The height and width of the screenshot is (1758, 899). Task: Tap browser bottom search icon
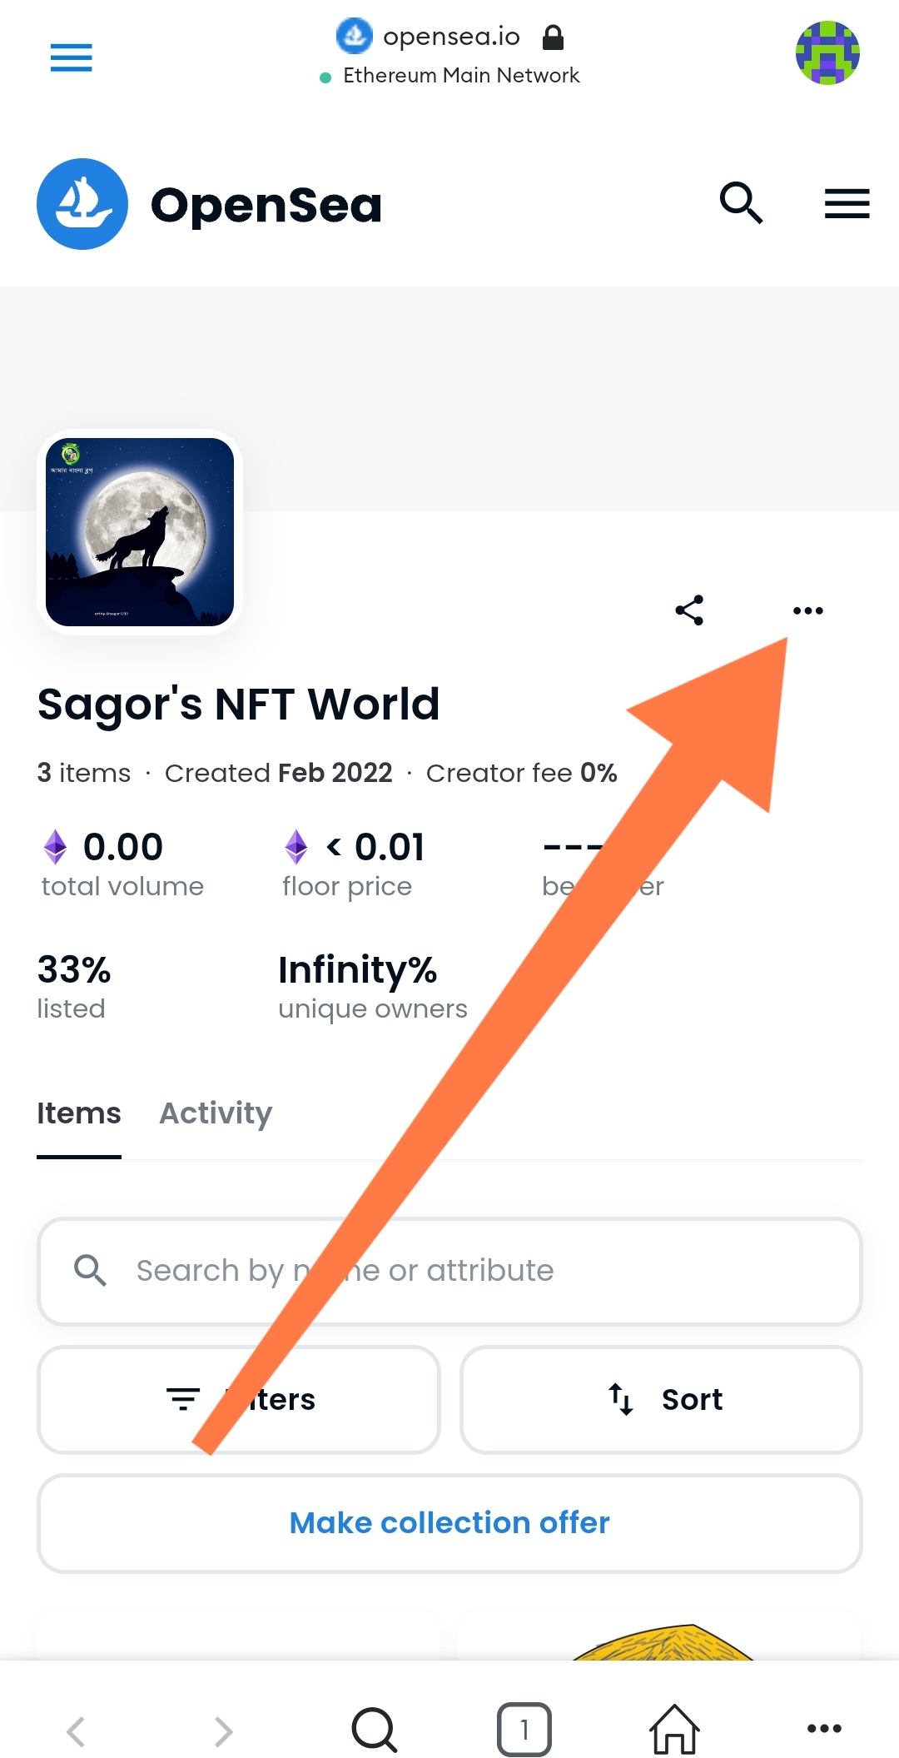374,1730
